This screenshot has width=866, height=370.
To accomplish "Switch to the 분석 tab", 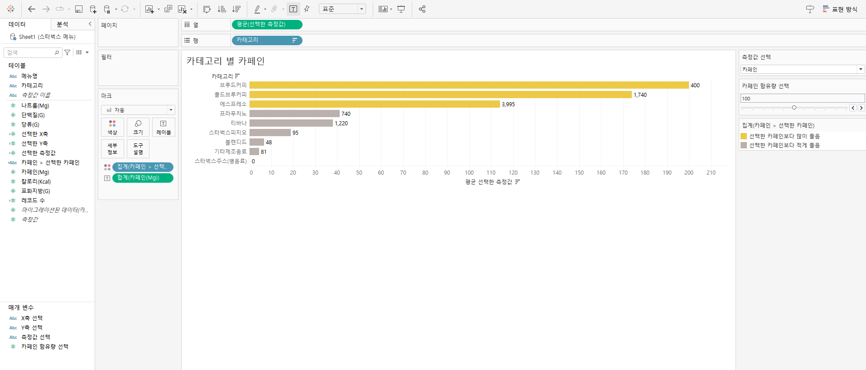I will coord(63,24).
